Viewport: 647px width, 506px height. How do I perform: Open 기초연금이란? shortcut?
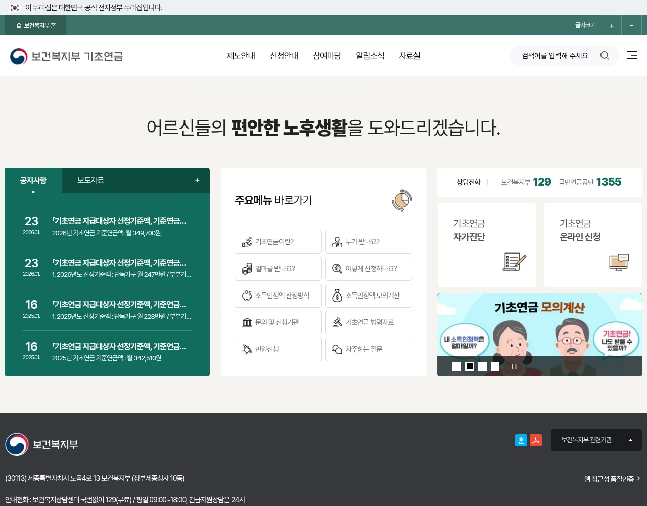click(278, 242)
